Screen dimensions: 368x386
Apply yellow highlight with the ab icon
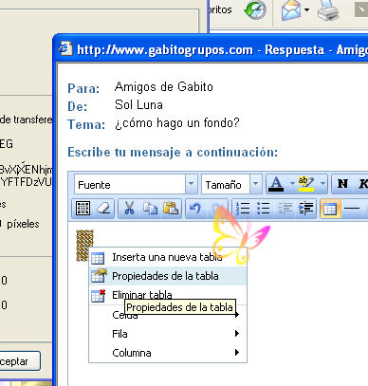tap(306, 184)
